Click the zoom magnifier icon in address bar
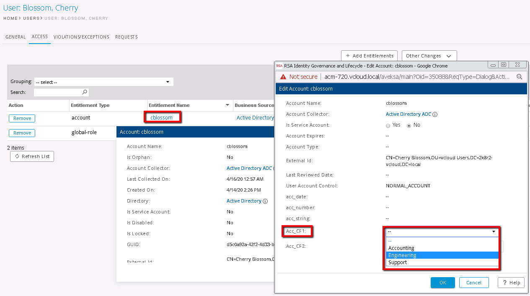This screenshot has height=296, width=530. [x=519, y=77]
